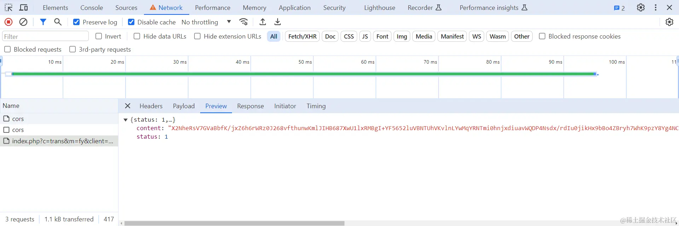Filter requests by Font
679x226 pixels.
pyautogui.click(x=382, y=36)
